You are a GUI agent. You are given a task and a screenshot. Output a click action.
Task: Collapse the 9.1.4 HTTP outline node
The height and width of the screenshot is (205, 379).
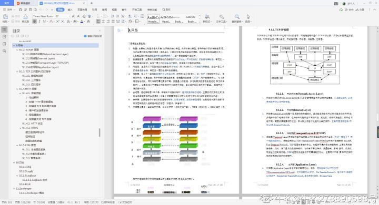click(17, 89)
